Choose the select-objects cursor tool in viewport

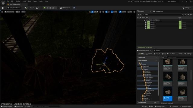(90, 12)
